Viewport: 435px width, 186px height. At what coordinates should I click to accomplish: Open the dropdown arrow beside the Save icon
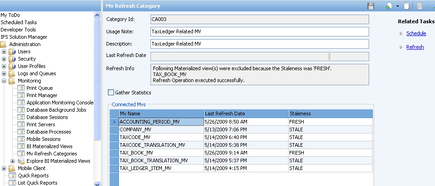pos(379,6)
